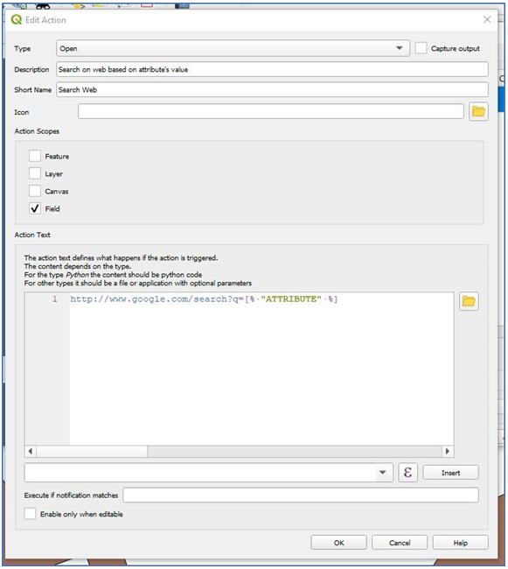Toggle Enable only when editable
The width and height of the screenshot is (508, 569).
[30, 514]
